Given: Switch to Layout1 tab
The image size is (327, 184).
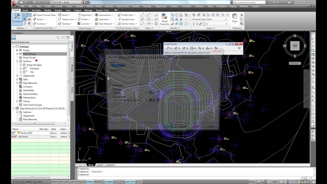Looking at the screenshot, I should 100,165.
